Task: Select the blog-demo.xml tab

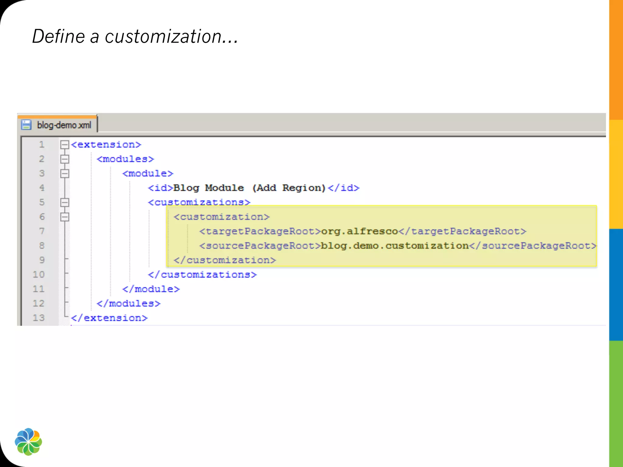Action: tap(57, 124)
